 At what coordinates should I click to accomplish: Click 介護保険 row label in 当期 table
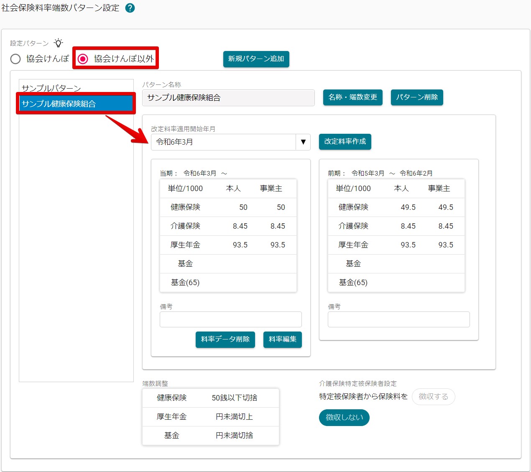(x=185, y=226)
